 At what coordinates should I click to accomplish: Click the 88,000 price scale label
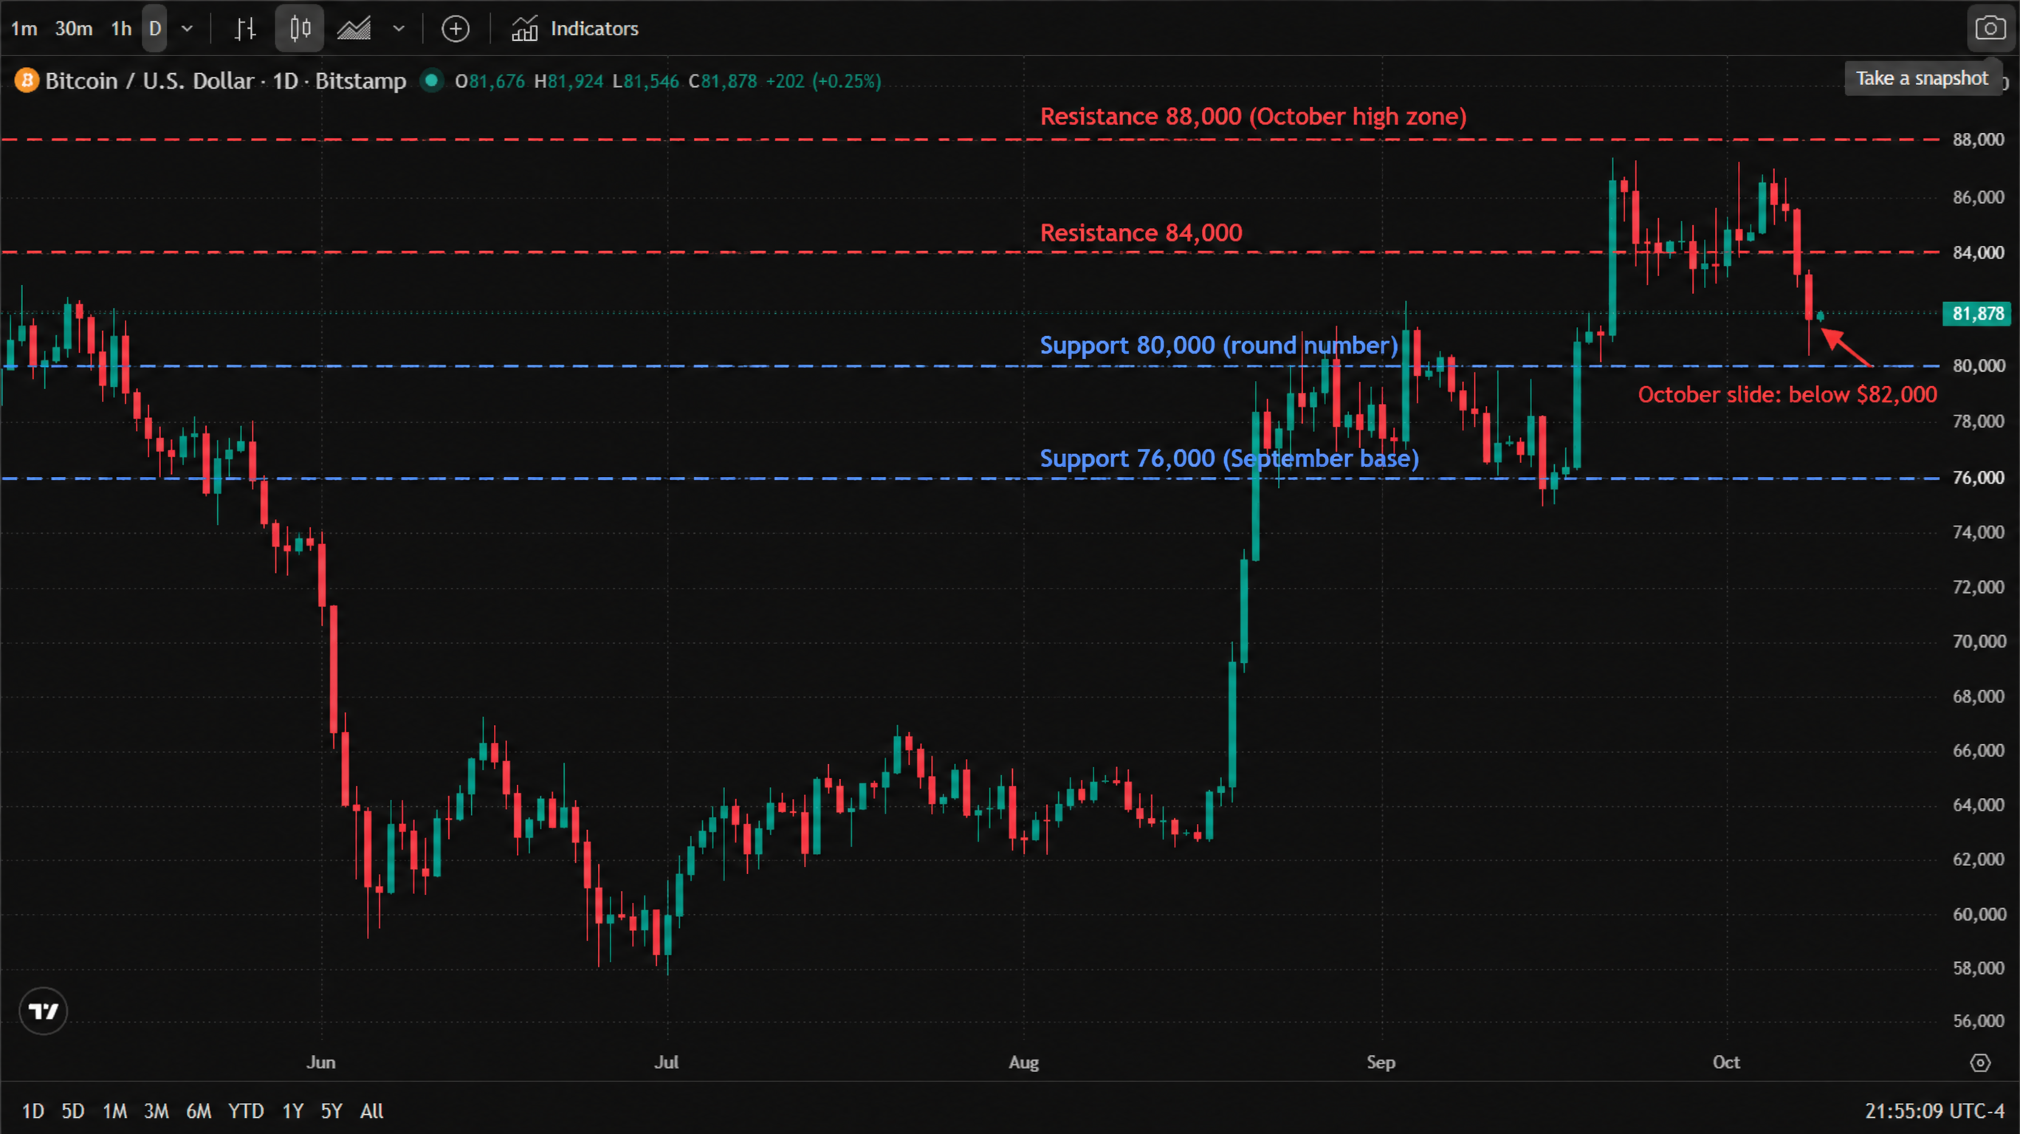[x=1978, y=140]
